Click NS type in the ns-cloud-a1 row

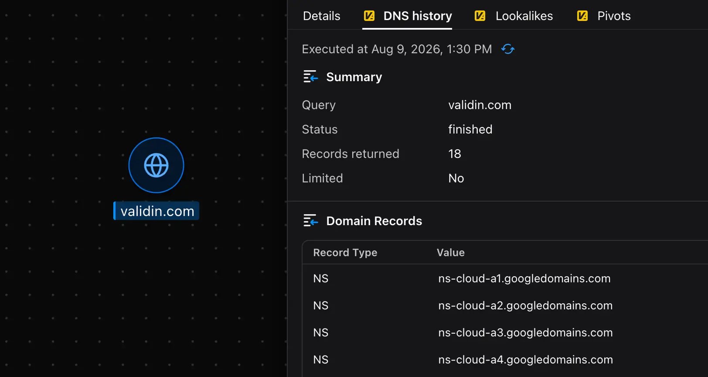[x=321, y=278]
